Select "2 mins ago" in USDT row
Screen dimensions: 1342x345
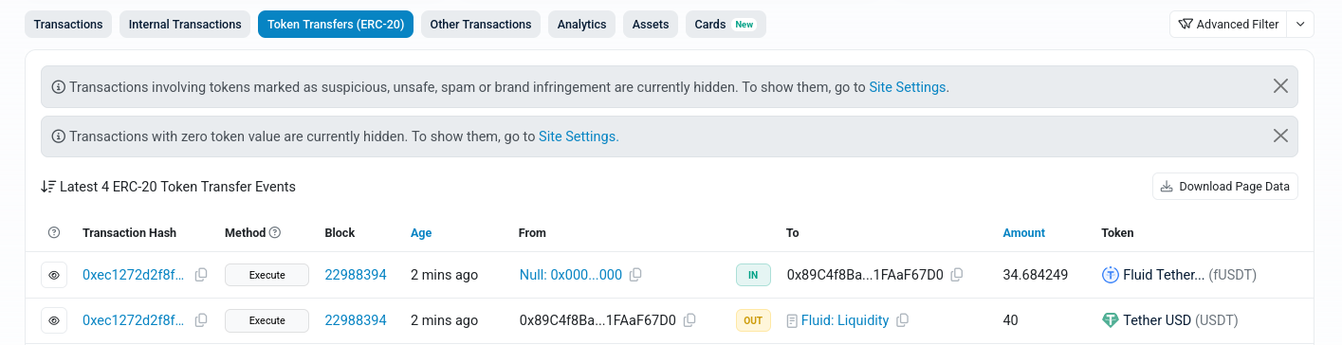tap(444, 320)
